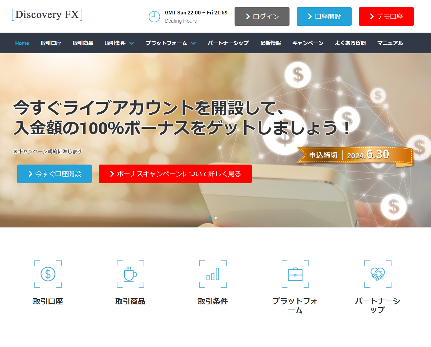Go to マニュアル in the navigation bar

390,43
